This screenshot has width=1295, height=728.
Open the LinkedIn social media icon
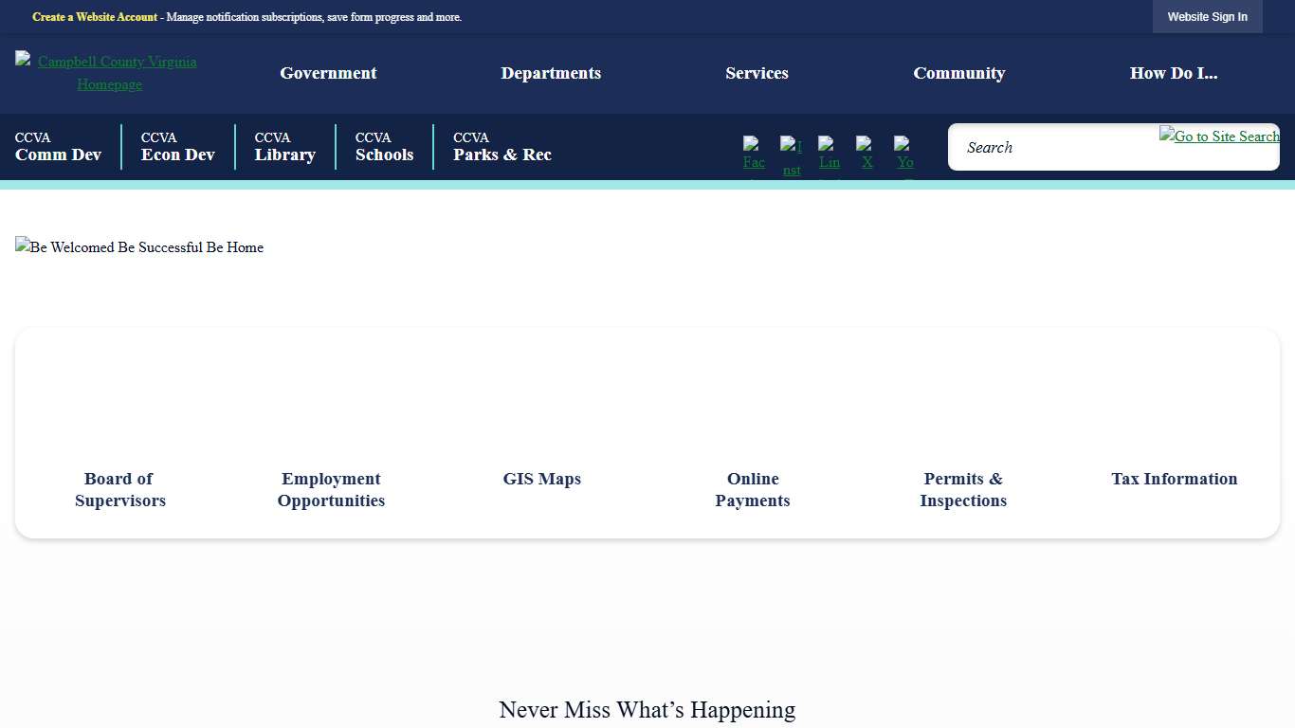[829, 153]
